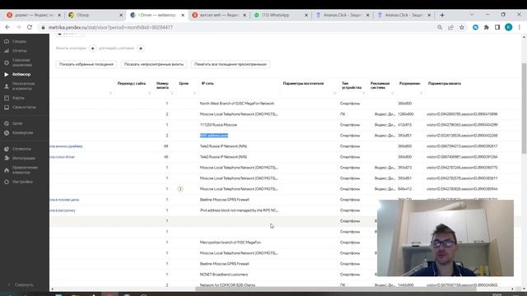This screenshot has width=527, height=296.
Task: Open the blue extension icon in toolbar
Action: click(x=475, y=27)
